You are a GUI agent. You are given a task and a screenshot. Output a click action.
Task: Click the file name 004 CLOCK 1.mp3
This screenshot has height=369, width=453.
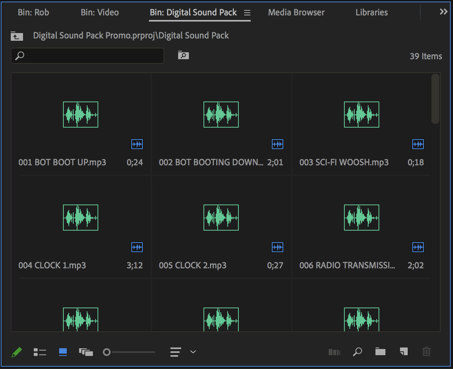(x=52, y=265)
